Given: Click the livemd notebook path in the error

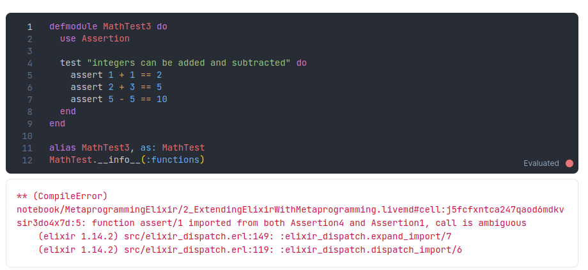Looking at the screenshot, I should tap(290, 210).
